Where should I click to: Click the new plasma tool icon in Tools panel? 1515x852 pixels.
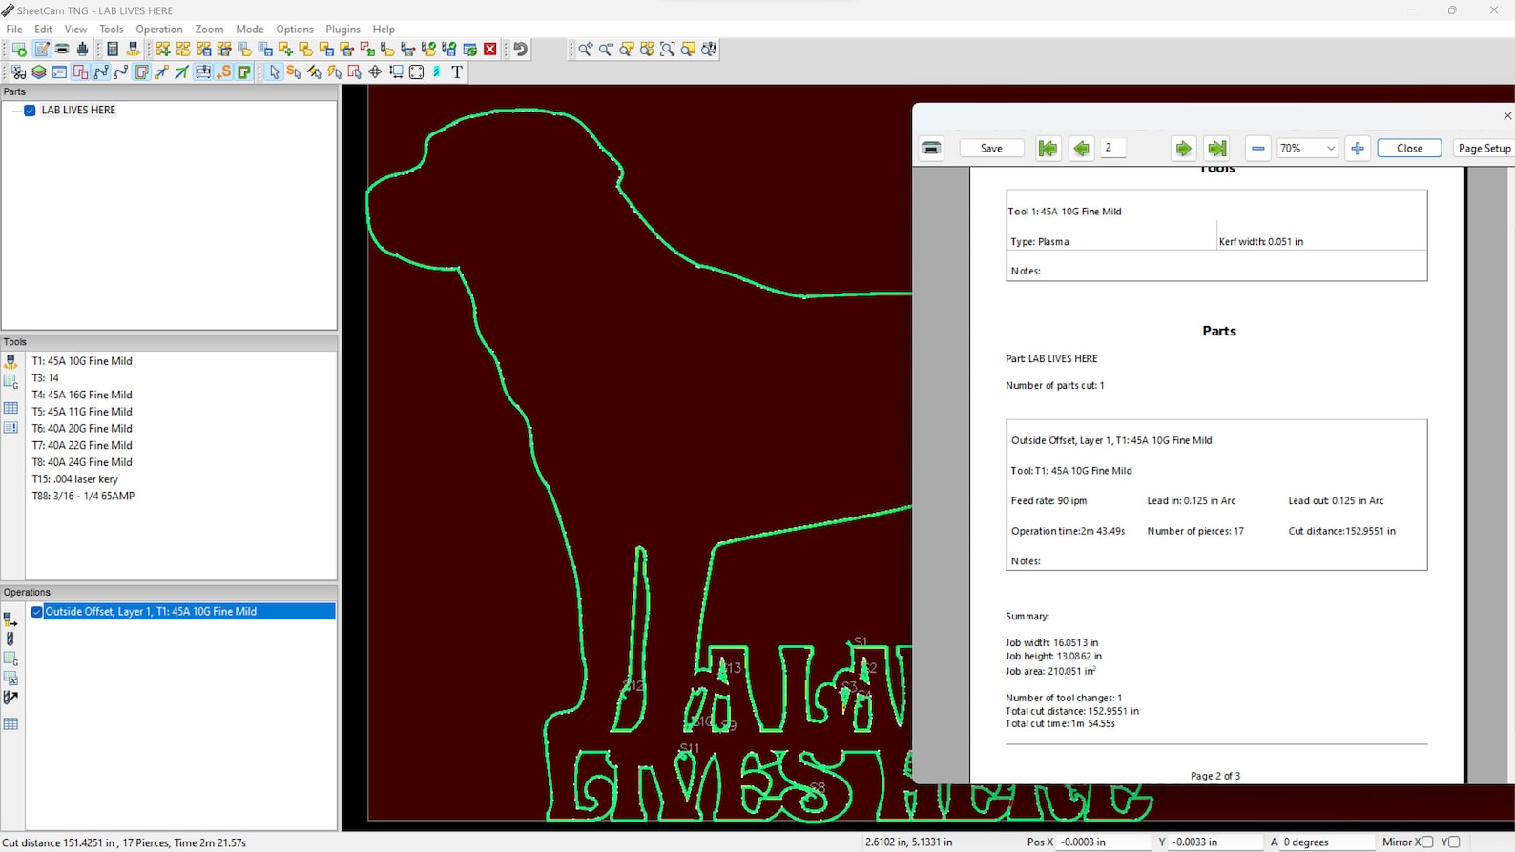[10, 362]
